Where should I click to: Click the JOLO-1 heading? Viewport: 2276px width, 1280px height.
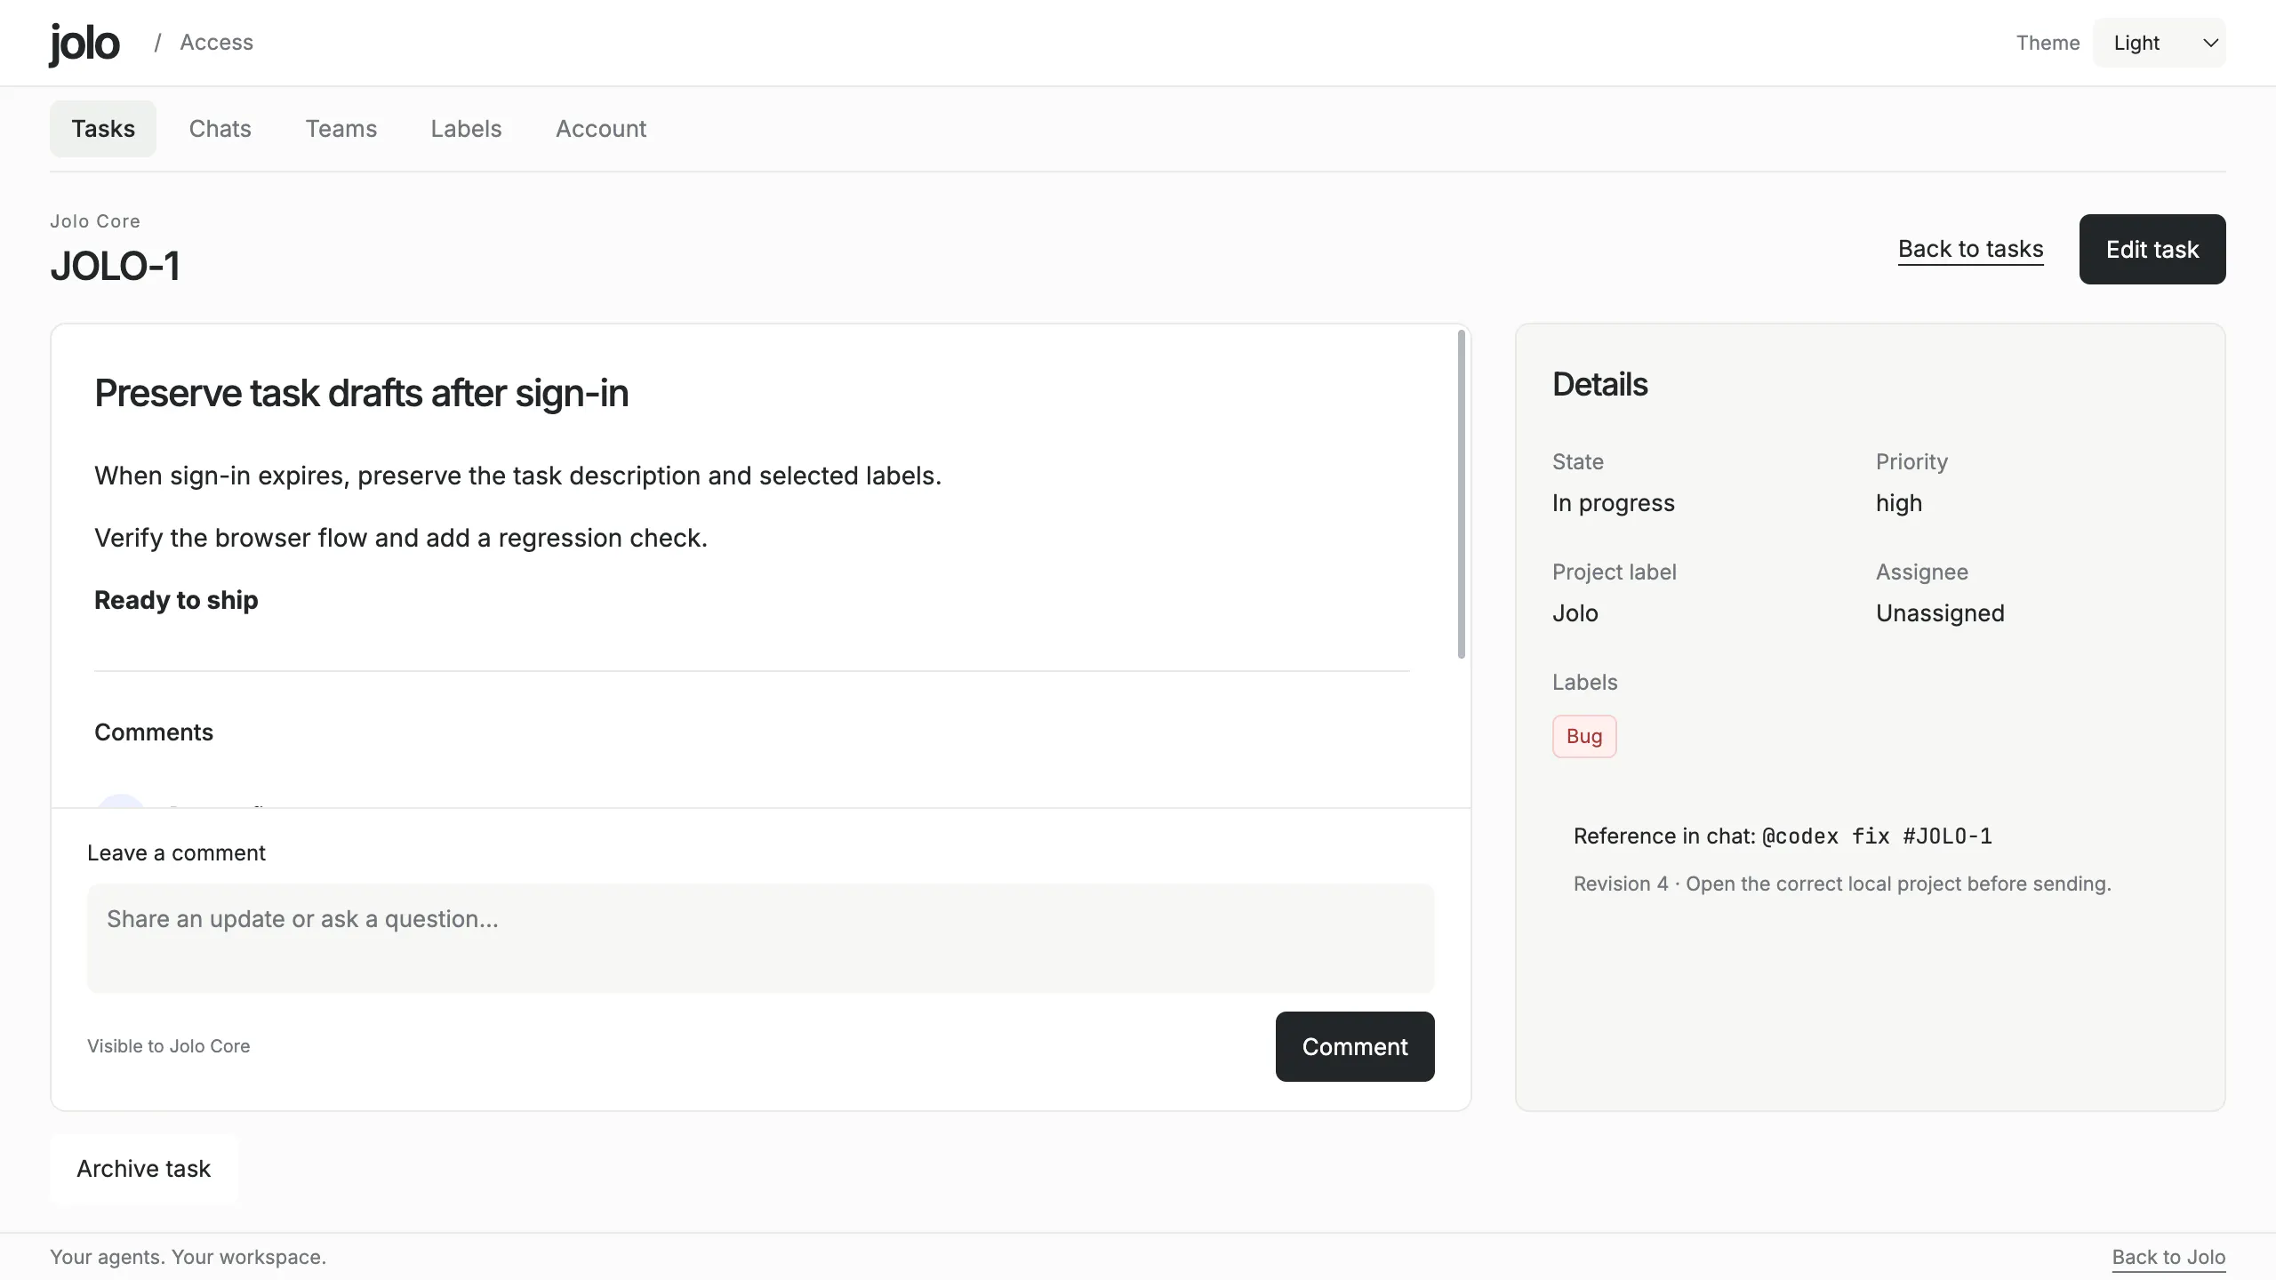tap(116, 266)
